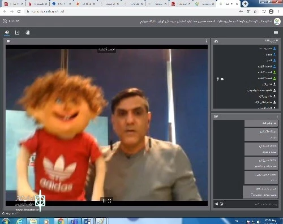Click the download/share icon beside the speaker
The image size is (283, 224).
17,32
